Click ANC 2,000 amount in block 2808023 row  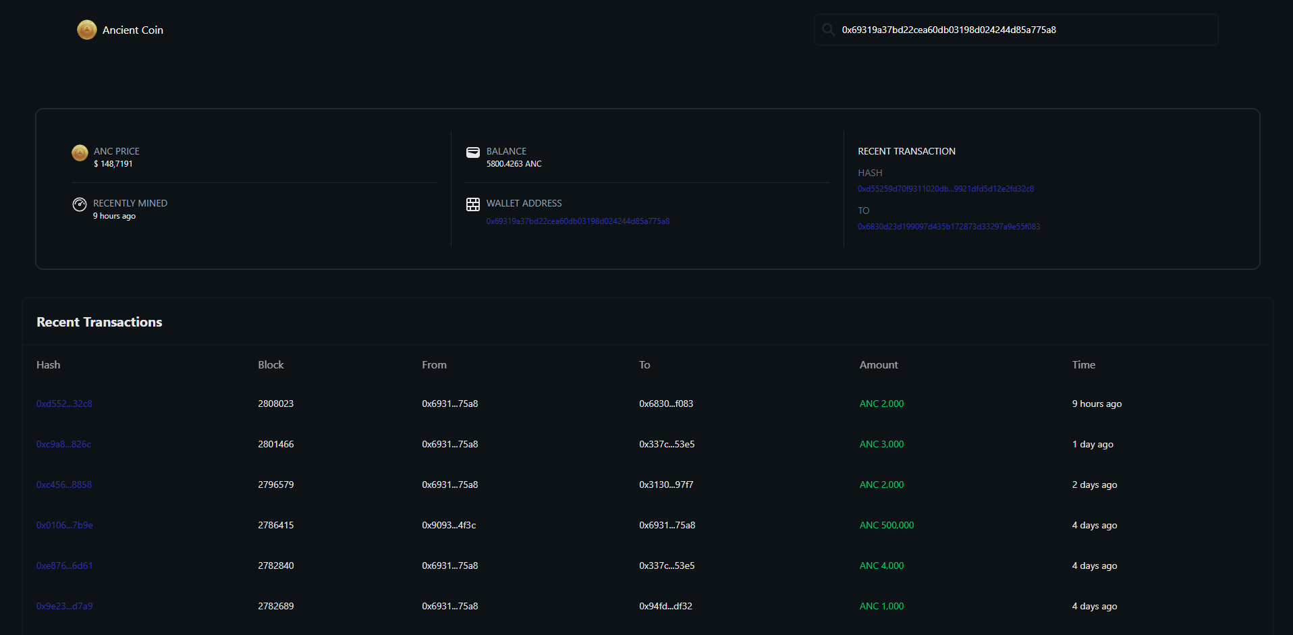[881, 404]
